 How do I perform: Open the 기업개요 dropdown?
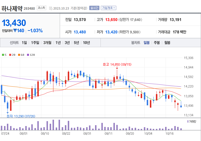pyautogui.click(x=109, y=8)
